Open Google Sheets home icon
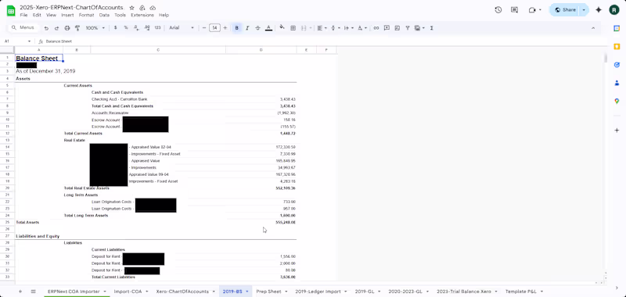This screenshot has height=297, width=626. point(11,11)
